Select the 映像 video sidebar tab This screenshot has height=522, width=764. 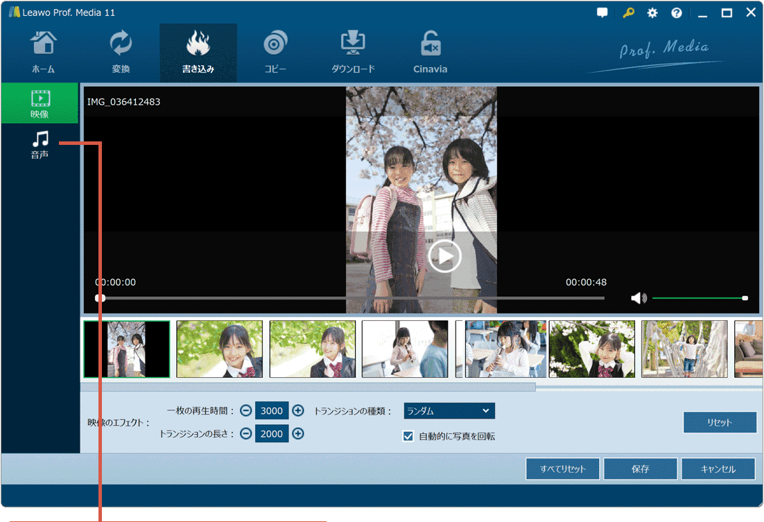tap(40, 103)
